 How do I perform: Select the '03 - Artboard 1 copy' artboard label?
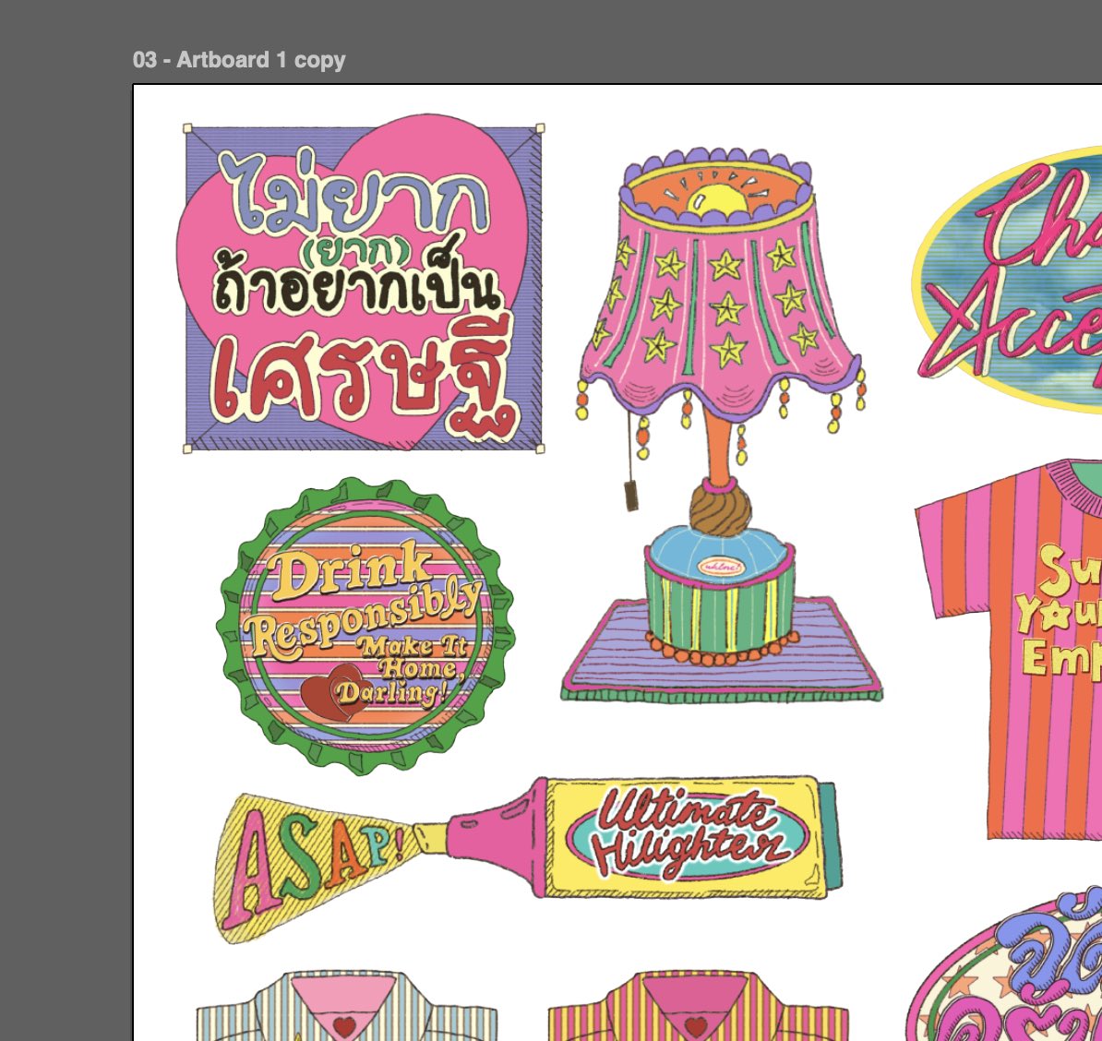(x=239, y=60)
